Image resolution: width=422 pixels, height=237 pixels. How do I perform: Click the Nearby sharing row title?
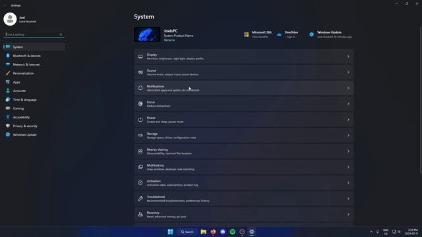157,149
